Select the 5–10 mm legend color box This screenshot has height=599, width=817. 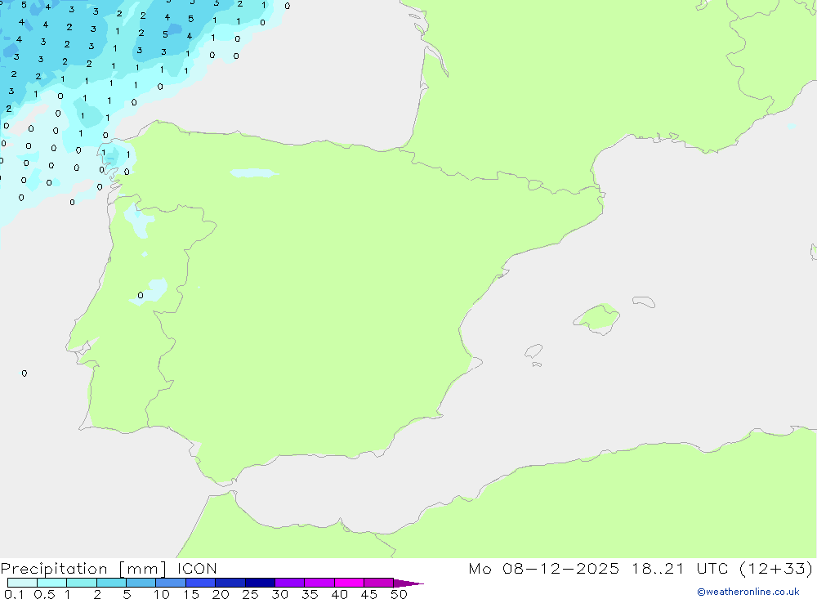pos(141,583)
